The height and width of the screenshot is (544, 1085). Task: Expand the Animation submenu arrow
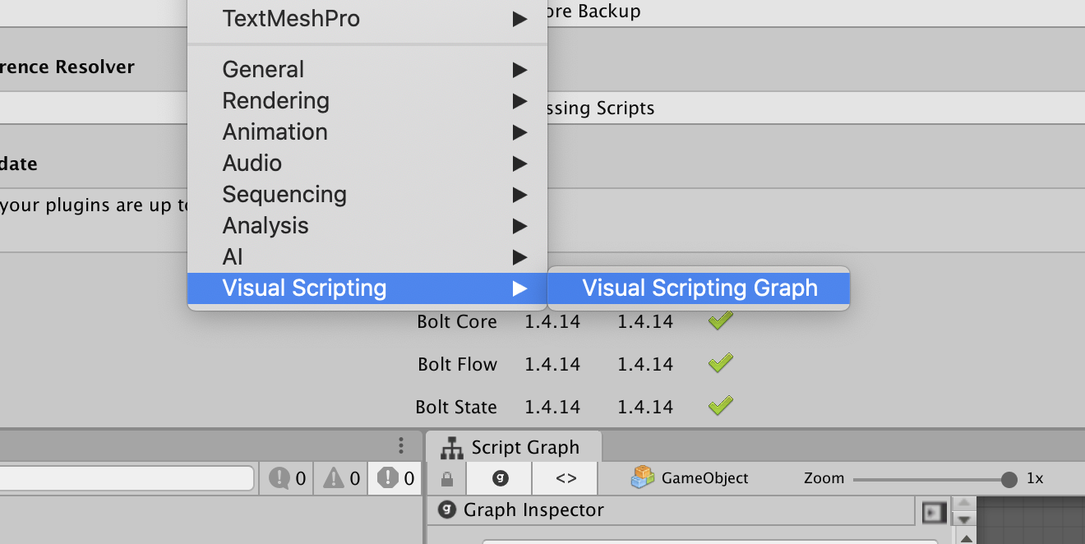point(519,132)
